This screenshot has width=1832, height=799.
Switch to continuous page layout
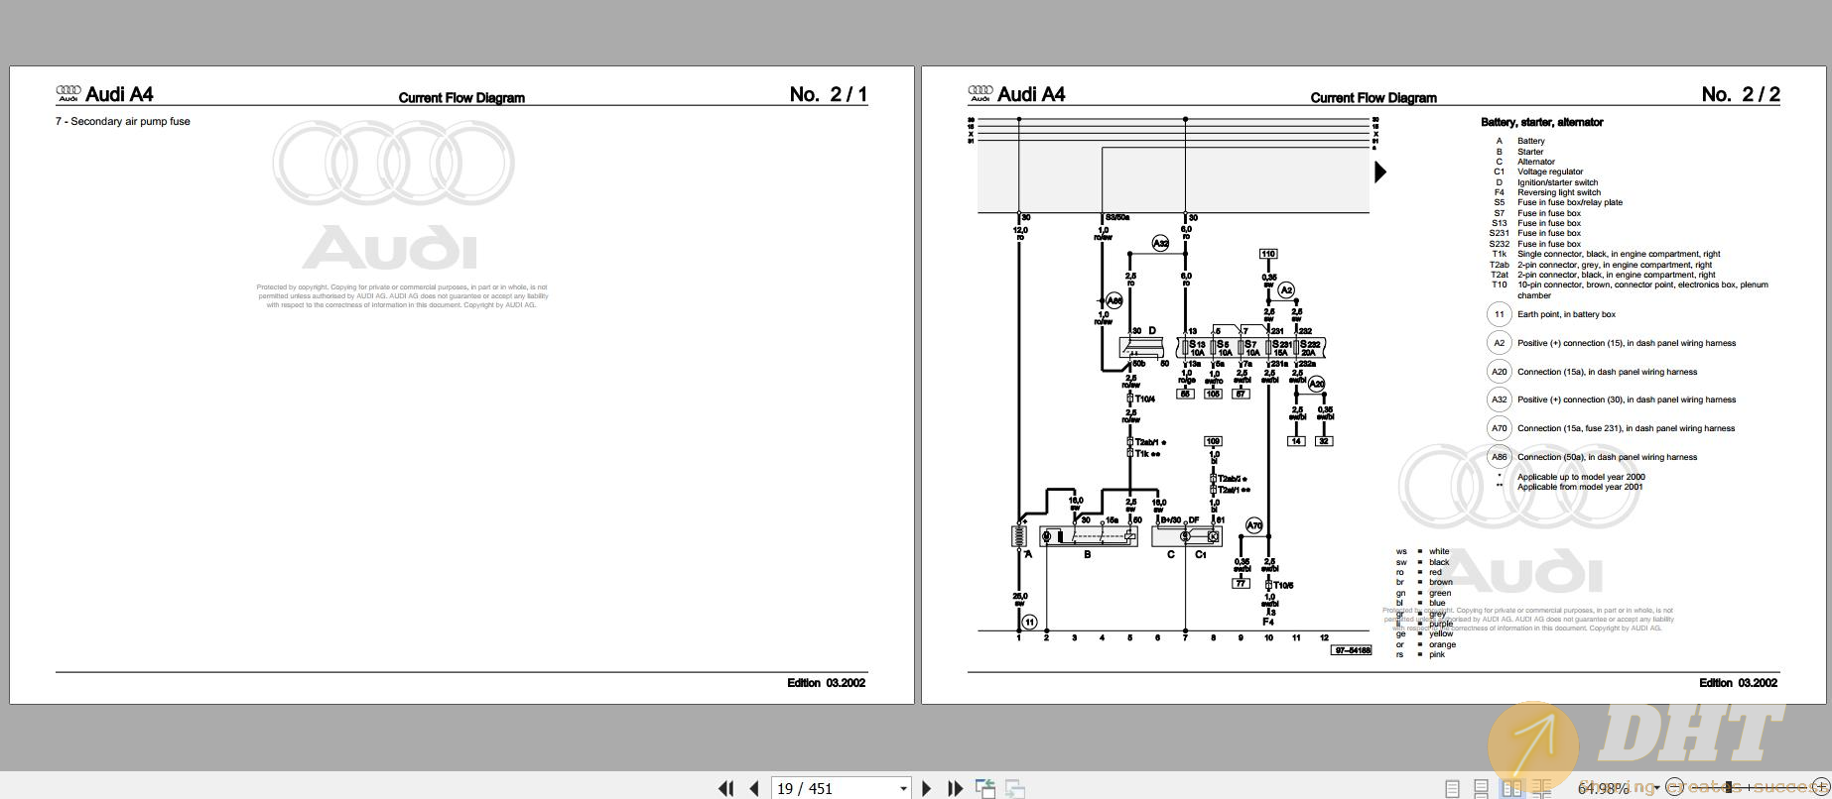click(1482, 788)
